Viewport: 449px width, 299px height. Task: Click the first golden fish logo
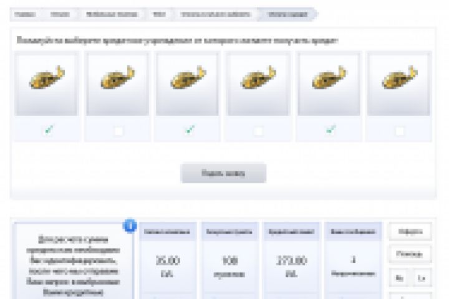coord(47,77)
